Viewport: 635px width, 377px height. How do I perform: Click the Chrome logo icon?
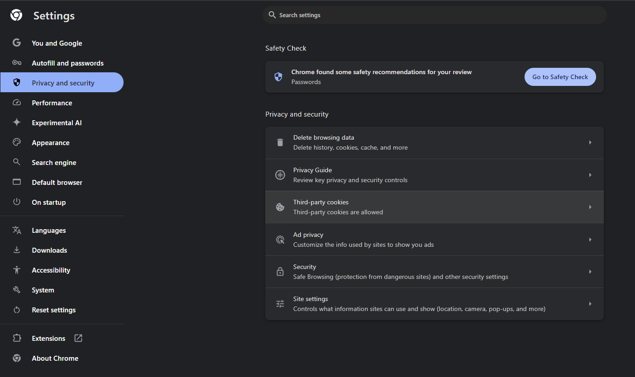[16, 14]
